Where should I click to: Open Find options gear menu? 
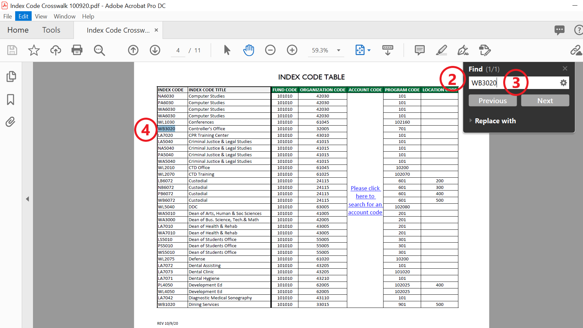[564, 83]
